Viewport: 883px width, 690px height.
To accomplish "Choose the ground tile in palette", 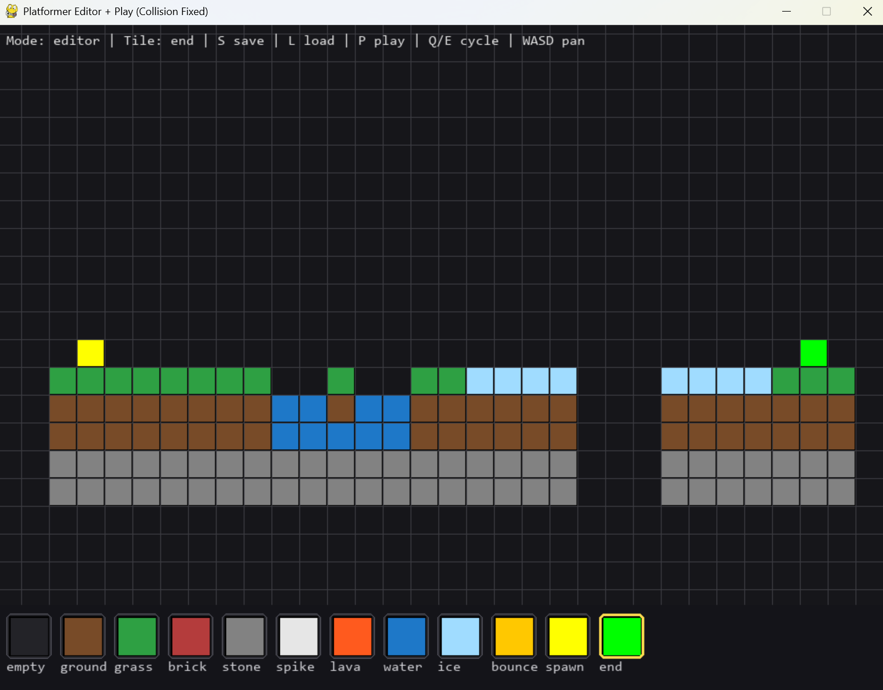I will pyautogui.click(x=83, y=636).
